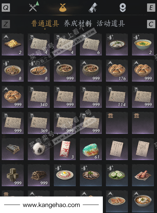157x213 pixels.
Task: Switch to the 养成材料 tab
Action: point(78,24)
